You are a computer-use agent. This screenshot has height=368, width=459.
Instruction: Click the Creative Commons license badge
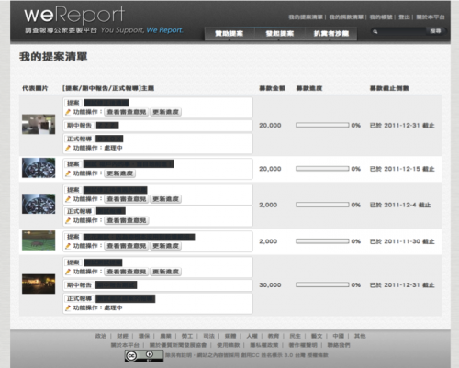pos(144,356)
